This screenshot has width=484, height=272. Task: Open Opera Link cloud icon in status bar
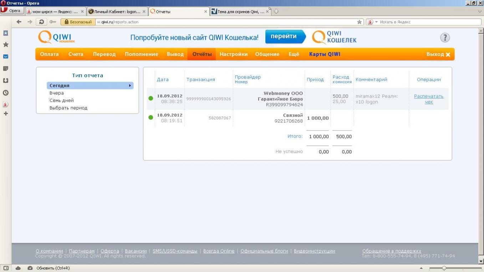[x=18, y=268]
